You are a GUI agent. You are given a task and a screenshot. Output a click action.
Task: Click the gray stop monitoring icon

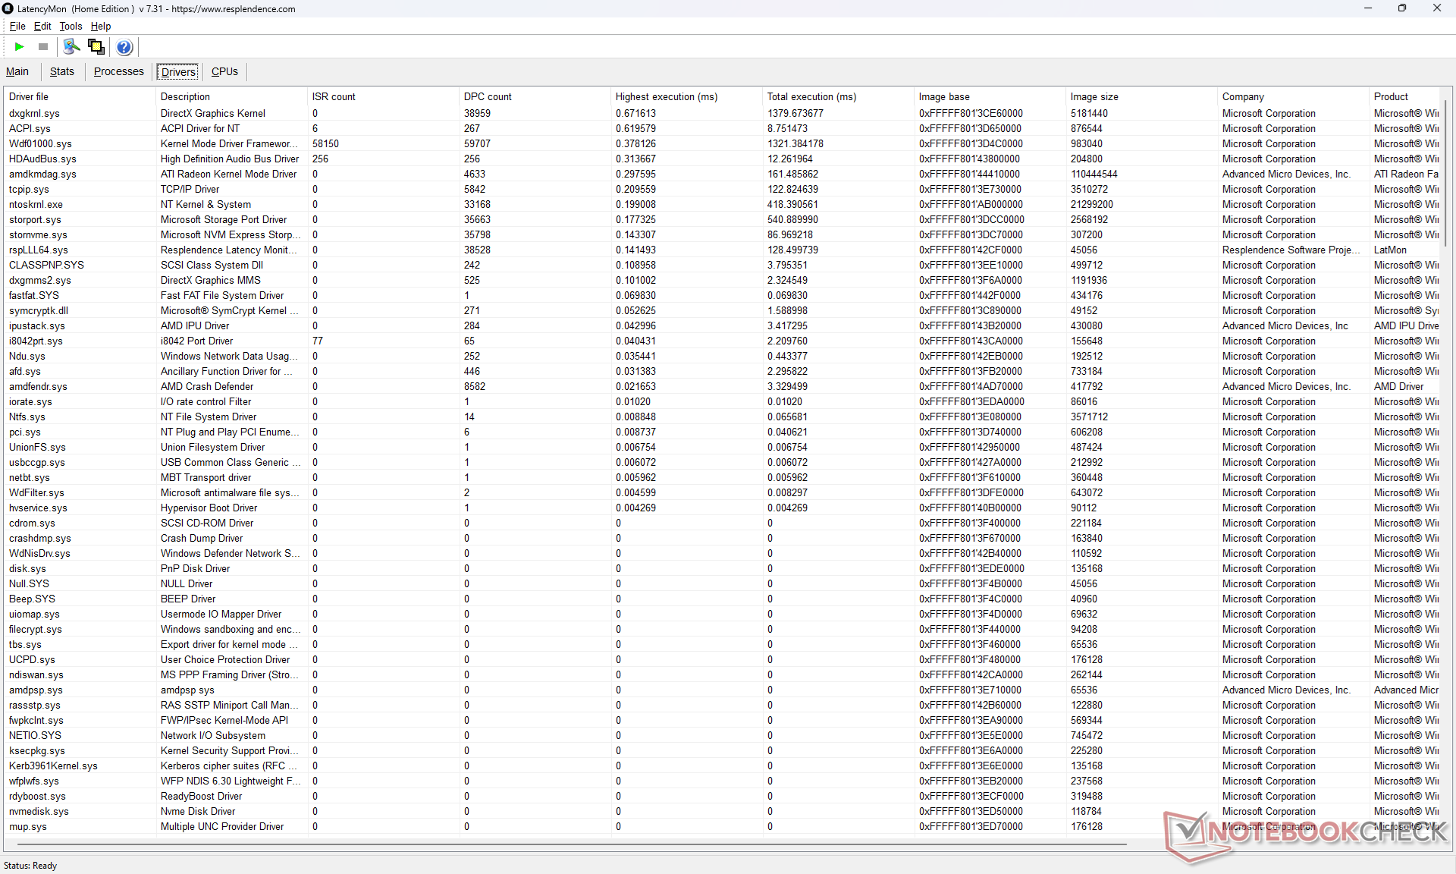43,47
